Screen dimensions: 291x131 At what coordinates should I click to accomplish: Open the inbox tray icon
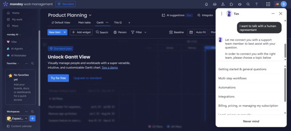tap(215, 4)
